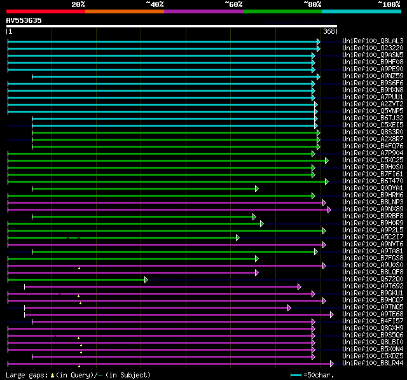Open the UniRef100_B9S6F6 hit label

373,83
